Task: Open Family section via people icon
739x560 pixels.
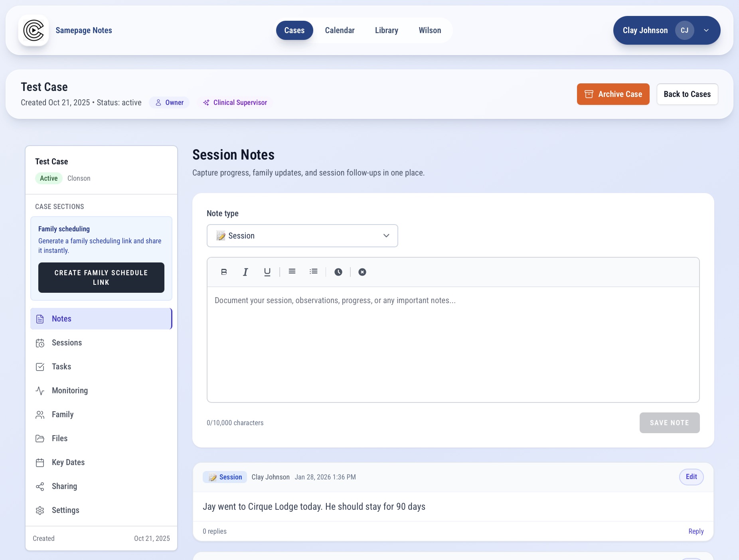Action: click(40, 414)
